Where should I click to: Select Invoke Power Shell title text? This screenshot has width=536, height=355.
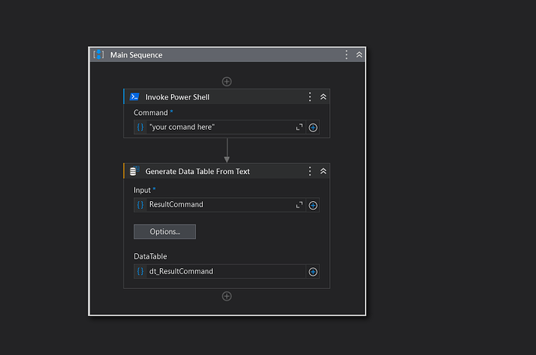[177, 97]
